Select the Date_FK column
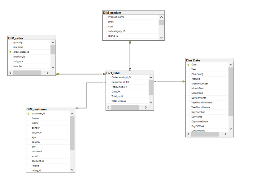The image size is (257, 181). 127,92
